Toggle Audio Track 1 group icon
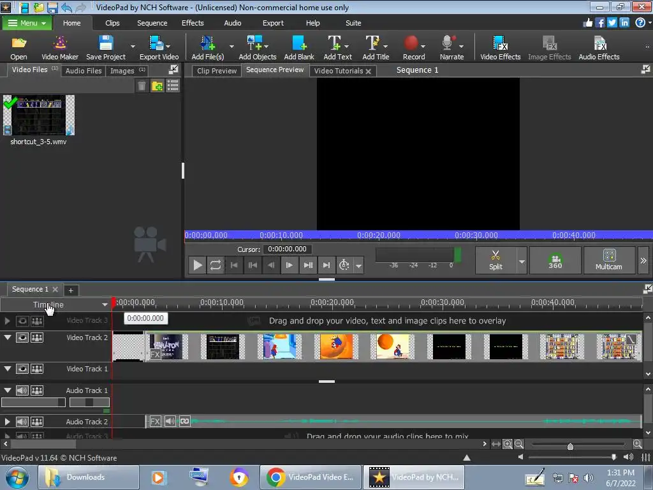This screenshot has width=653, height=490. click(37, 390)
